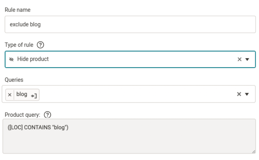Focus the Rule name input field

click(x=130, y=24)
